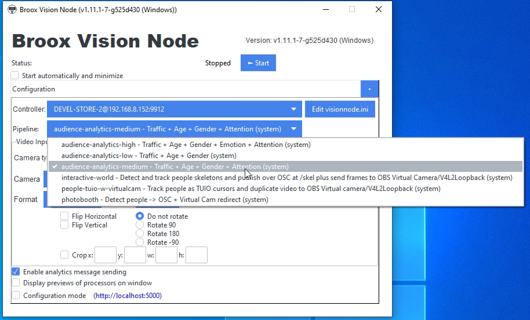
Task: Click the Broox Vision Node title bar icon
Action: click(12, 9)
